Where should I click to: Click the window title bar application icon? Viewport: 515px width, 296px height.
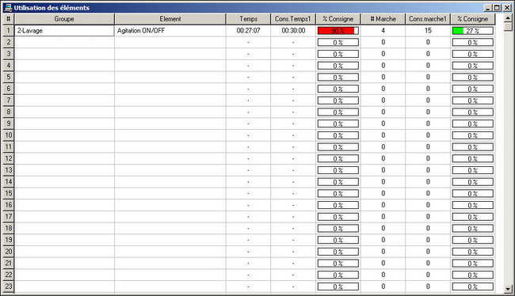(x=8, y=8)
